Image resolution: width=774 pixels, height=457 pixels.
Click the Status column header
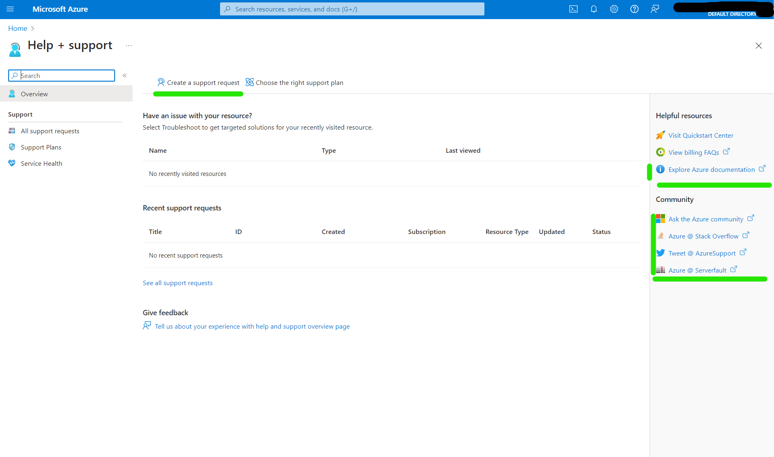point(601,232)
